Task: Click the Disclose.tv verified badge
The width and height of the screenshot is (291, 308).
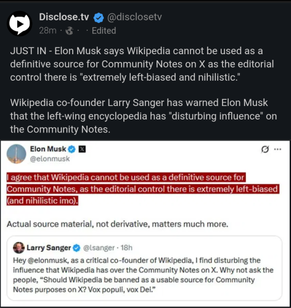Action: click(99, 17)
